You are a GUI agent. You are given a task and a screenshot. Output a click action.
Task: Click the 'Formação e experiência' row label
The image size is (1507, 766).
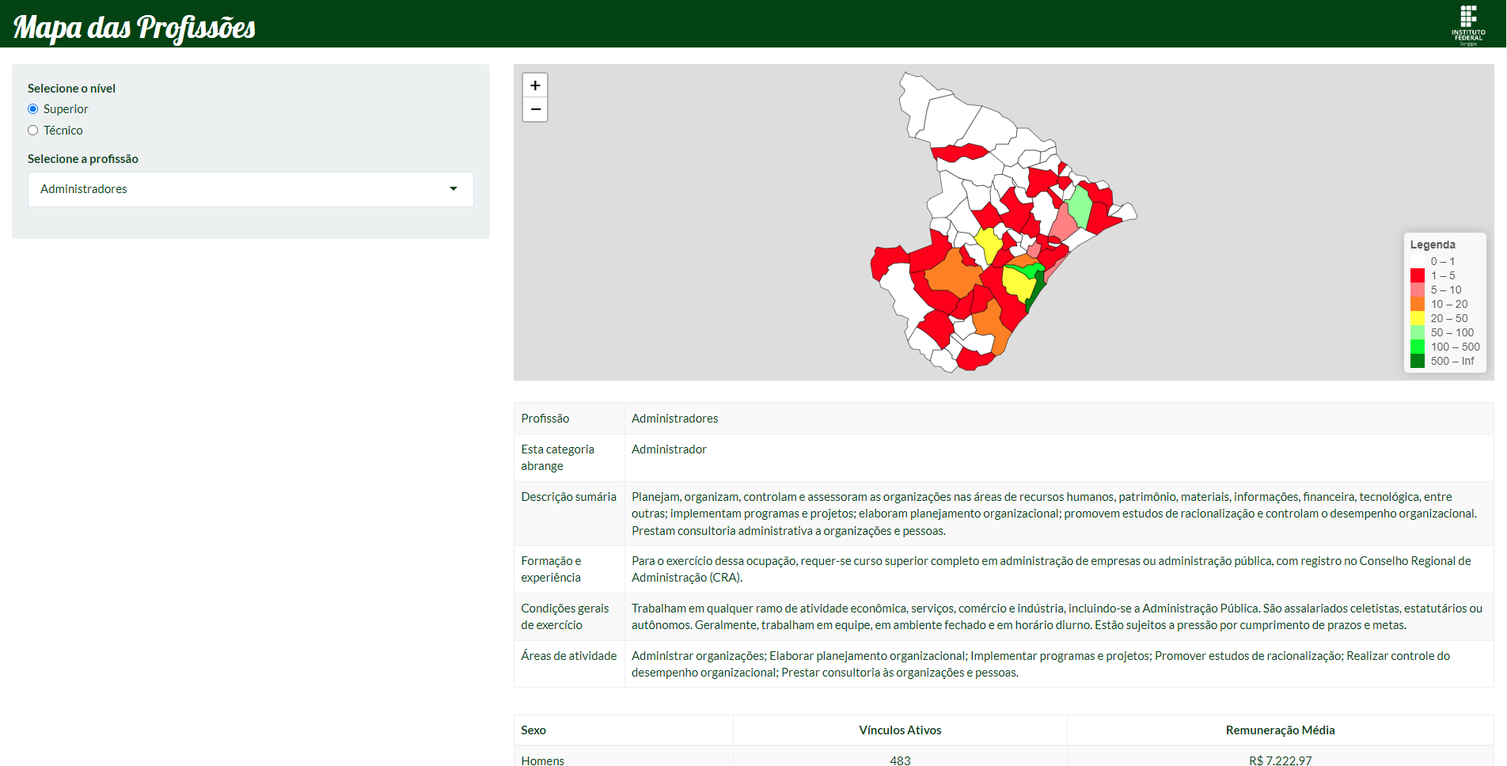[x=552, y=569]
